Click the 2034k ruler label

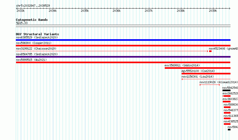pyautogui.click(x=53, y=11)
